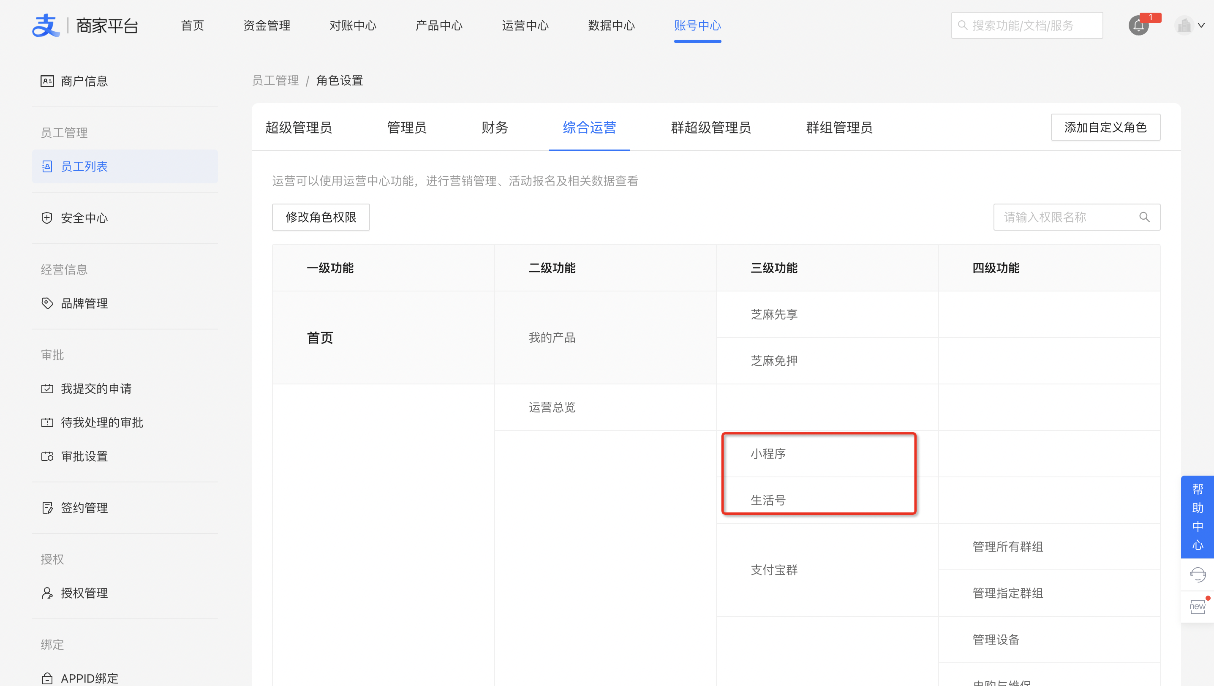Click the 商户信息 card icon
The width and height of the screenshot is (1214, 686).
[x=47, y=81]
